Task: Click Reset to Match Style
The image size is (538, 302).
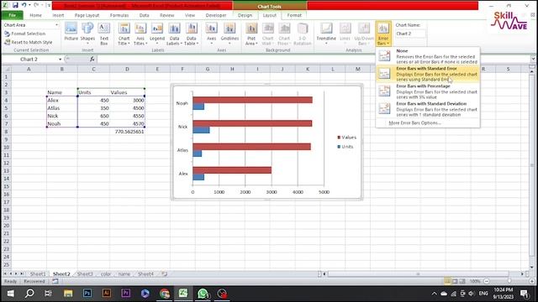Action: click(x=28, y=42)
